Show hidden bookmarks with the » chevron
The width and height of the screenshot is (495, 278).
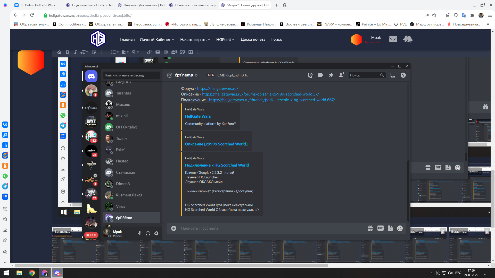(x=488, y=24)
